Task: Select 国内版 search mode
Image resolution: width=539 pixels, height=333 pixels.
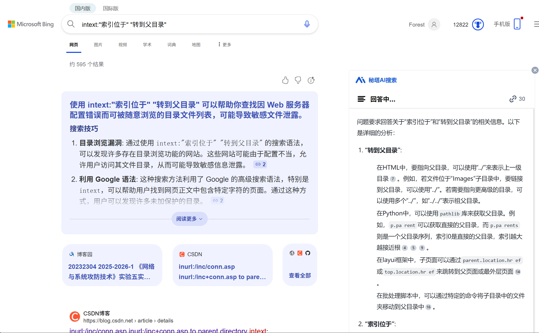Action: [x=83, y=8]
